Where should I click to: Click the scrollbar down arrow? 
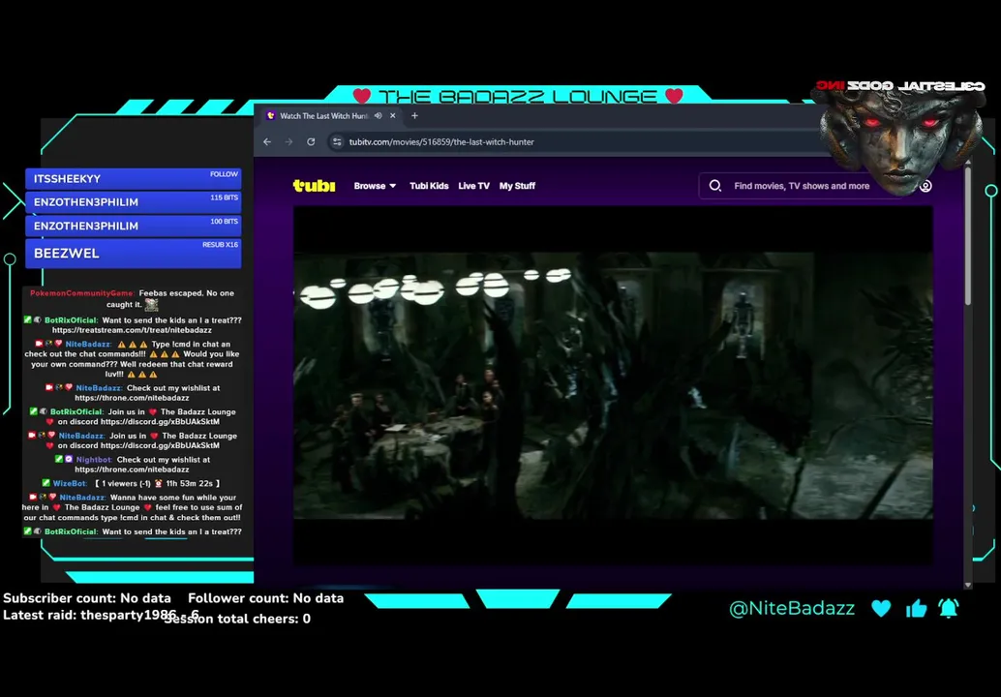click(968, 584)
